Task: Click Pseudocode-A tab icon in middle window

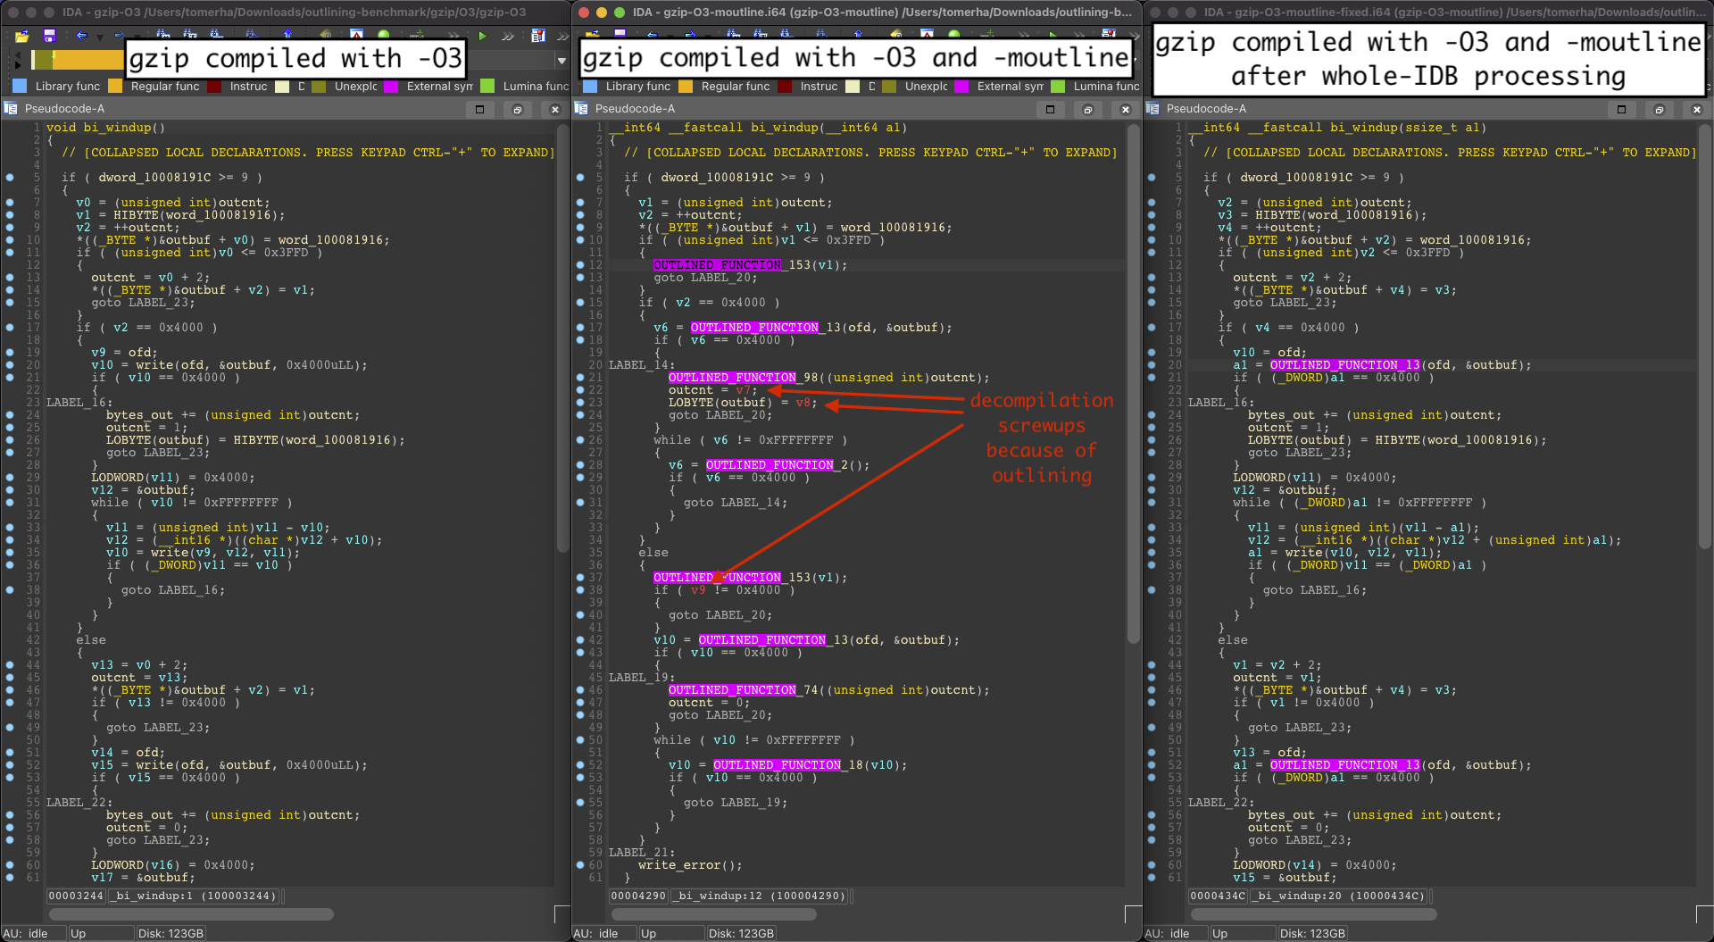Action: (x=581, y=109)
